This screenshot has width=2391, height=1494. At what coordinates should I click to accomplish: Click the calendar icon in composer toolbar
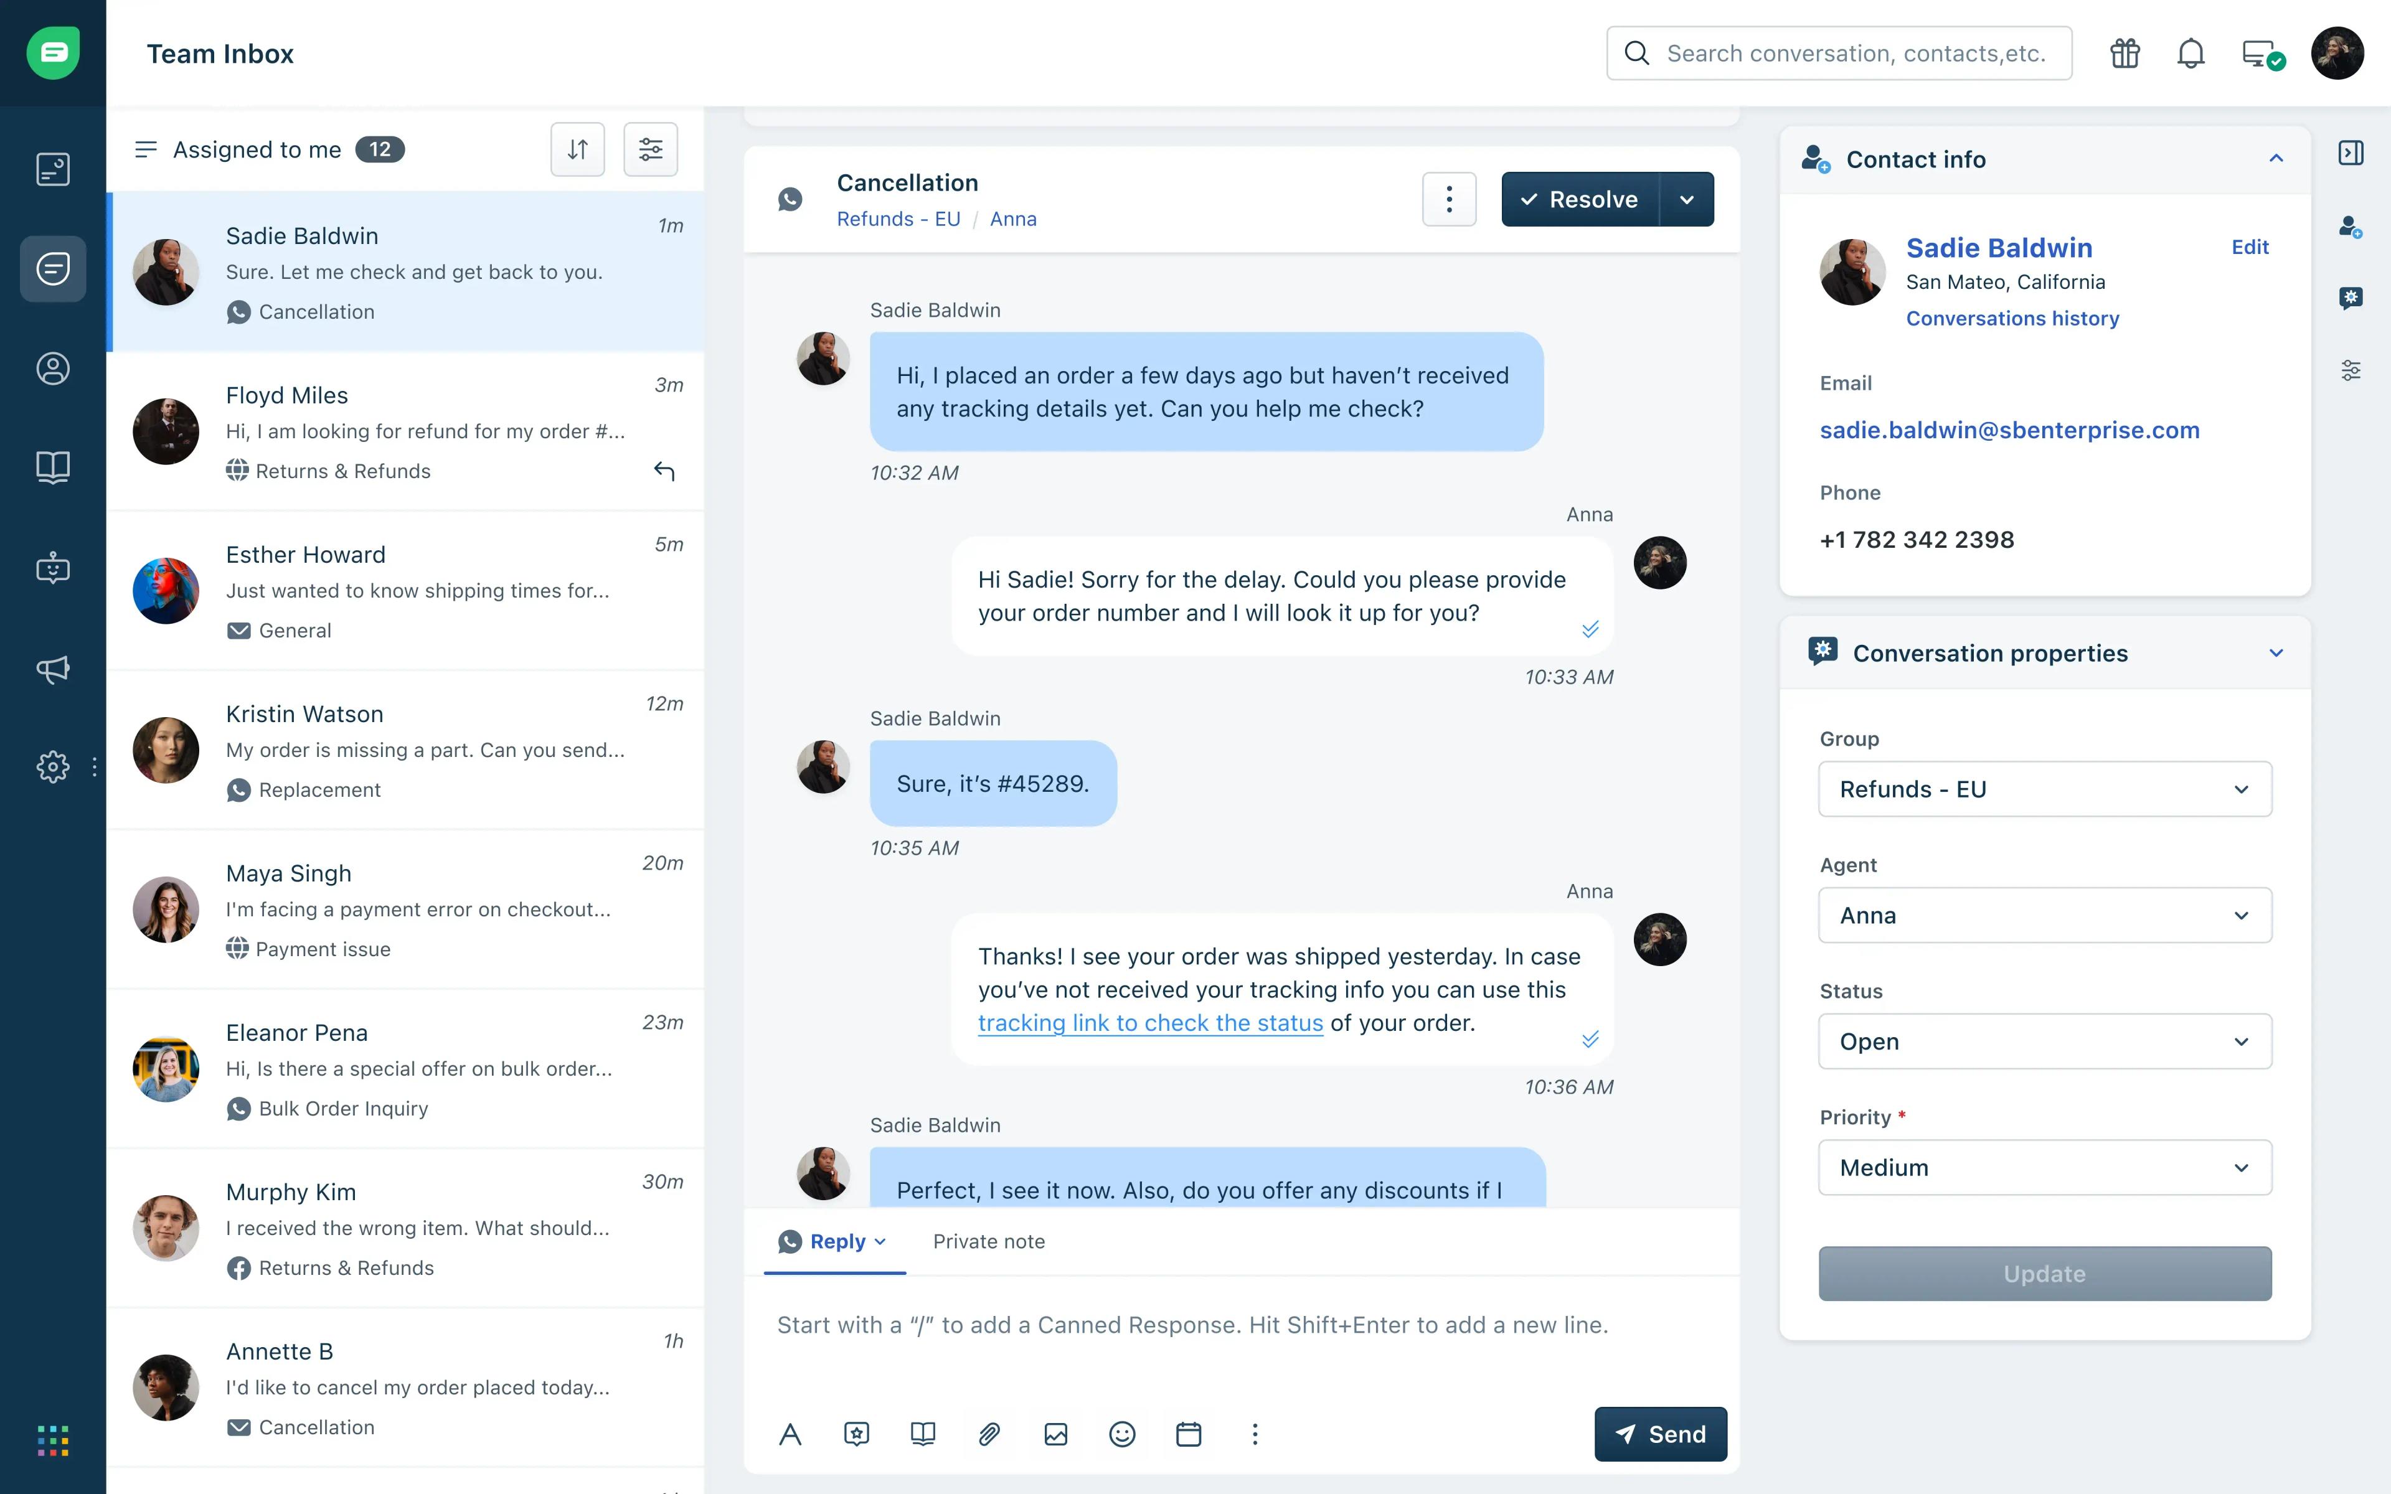point(1189,1434)
